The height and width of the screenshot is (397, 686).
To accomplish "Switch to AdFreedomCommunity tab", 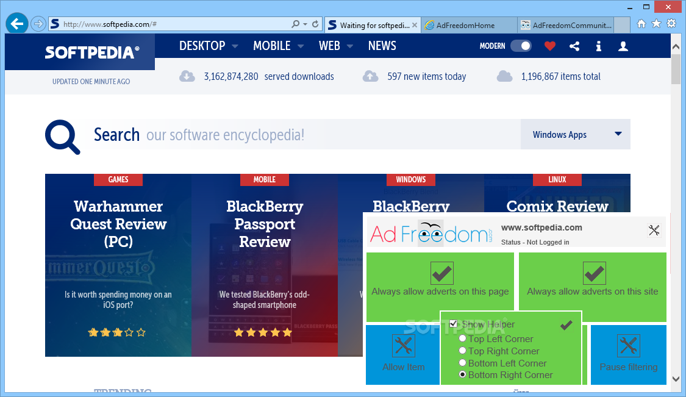I will (x=566, y=26).
